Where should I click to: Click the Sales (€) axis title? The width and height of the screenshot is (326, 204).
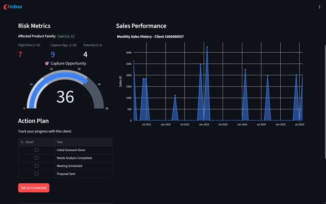[x=121, y=81]
